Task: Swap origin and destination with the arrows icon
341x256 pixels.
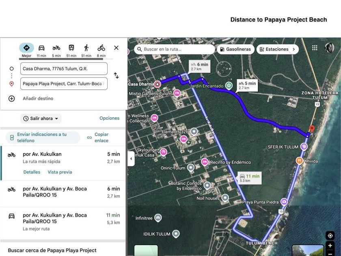Action: coord(117,76)
